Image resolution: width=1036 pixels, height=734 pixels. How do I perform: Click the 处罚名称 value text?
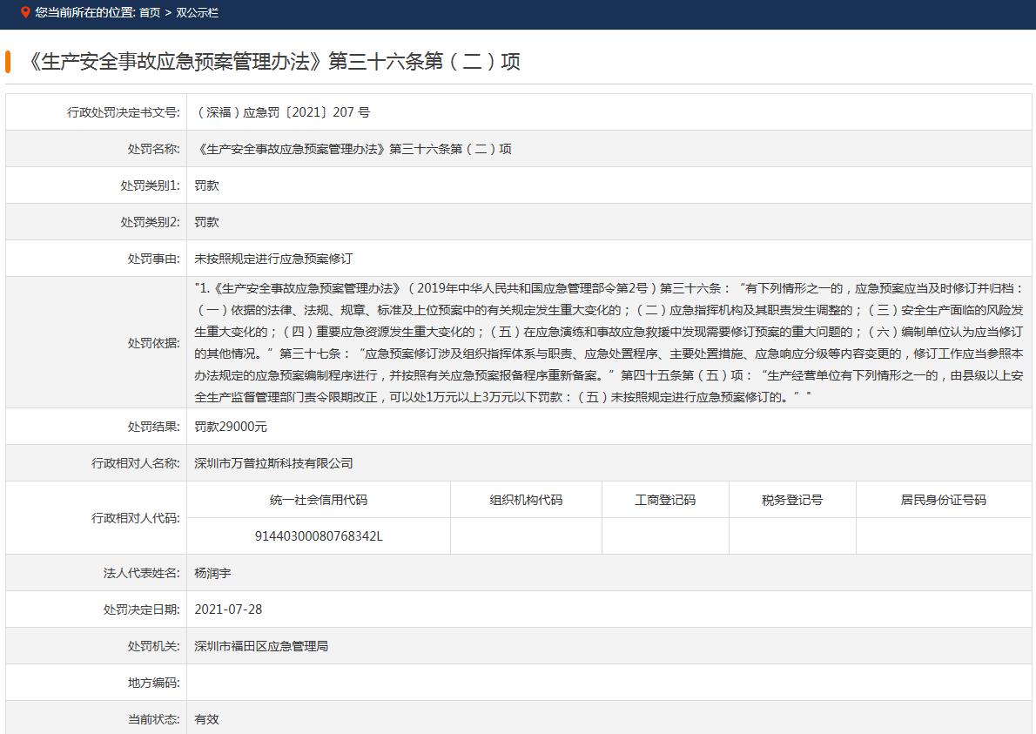point(353,149)
